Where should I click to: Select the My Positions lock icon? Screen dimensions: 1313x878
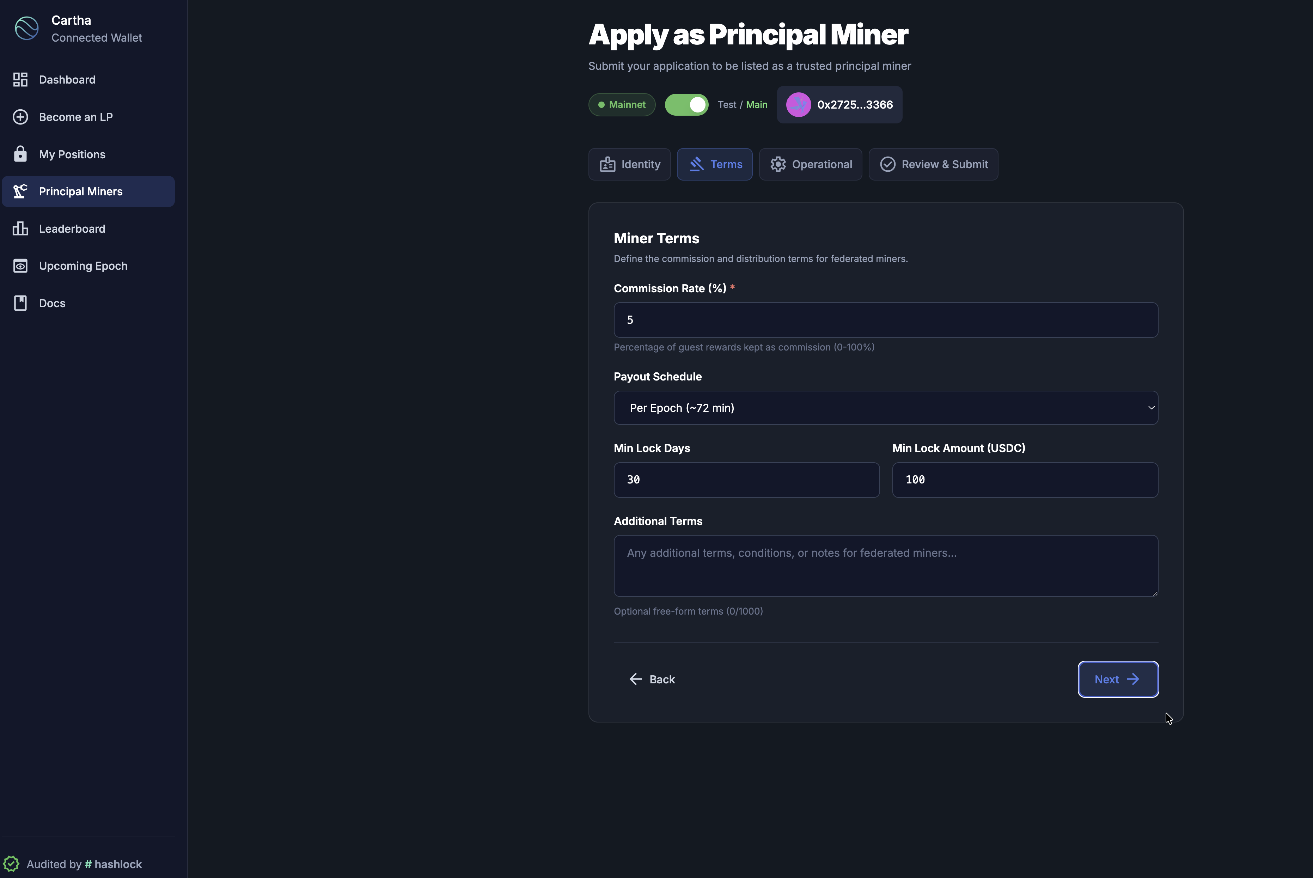coord(21,154)
